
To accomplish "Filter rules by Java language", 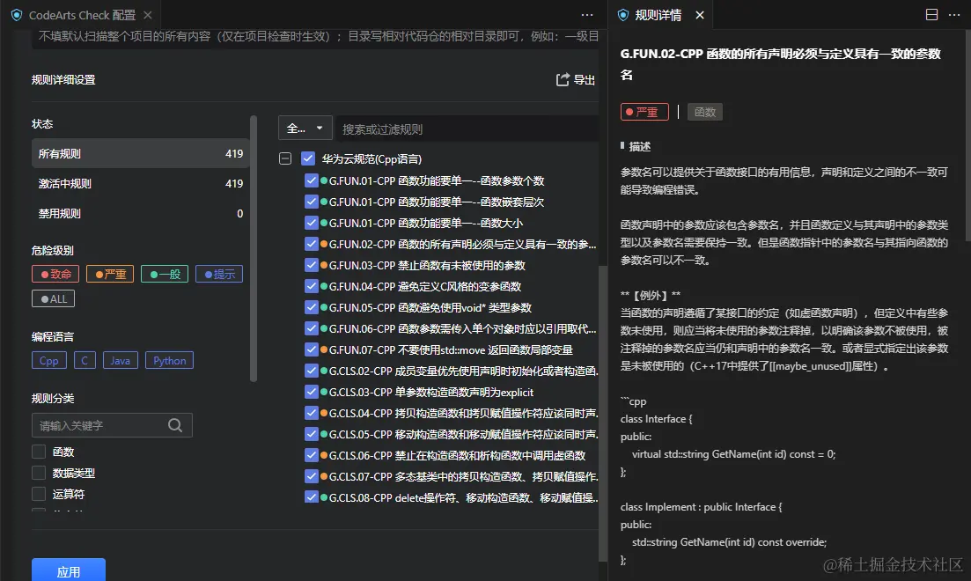I will tap(120, 361).
